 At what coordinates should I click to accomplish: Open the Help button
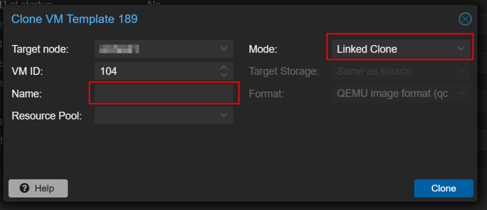[38, 188]
